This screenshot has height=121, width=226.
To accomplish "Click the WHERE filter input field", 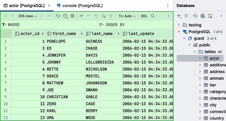I will click(51, 25).
